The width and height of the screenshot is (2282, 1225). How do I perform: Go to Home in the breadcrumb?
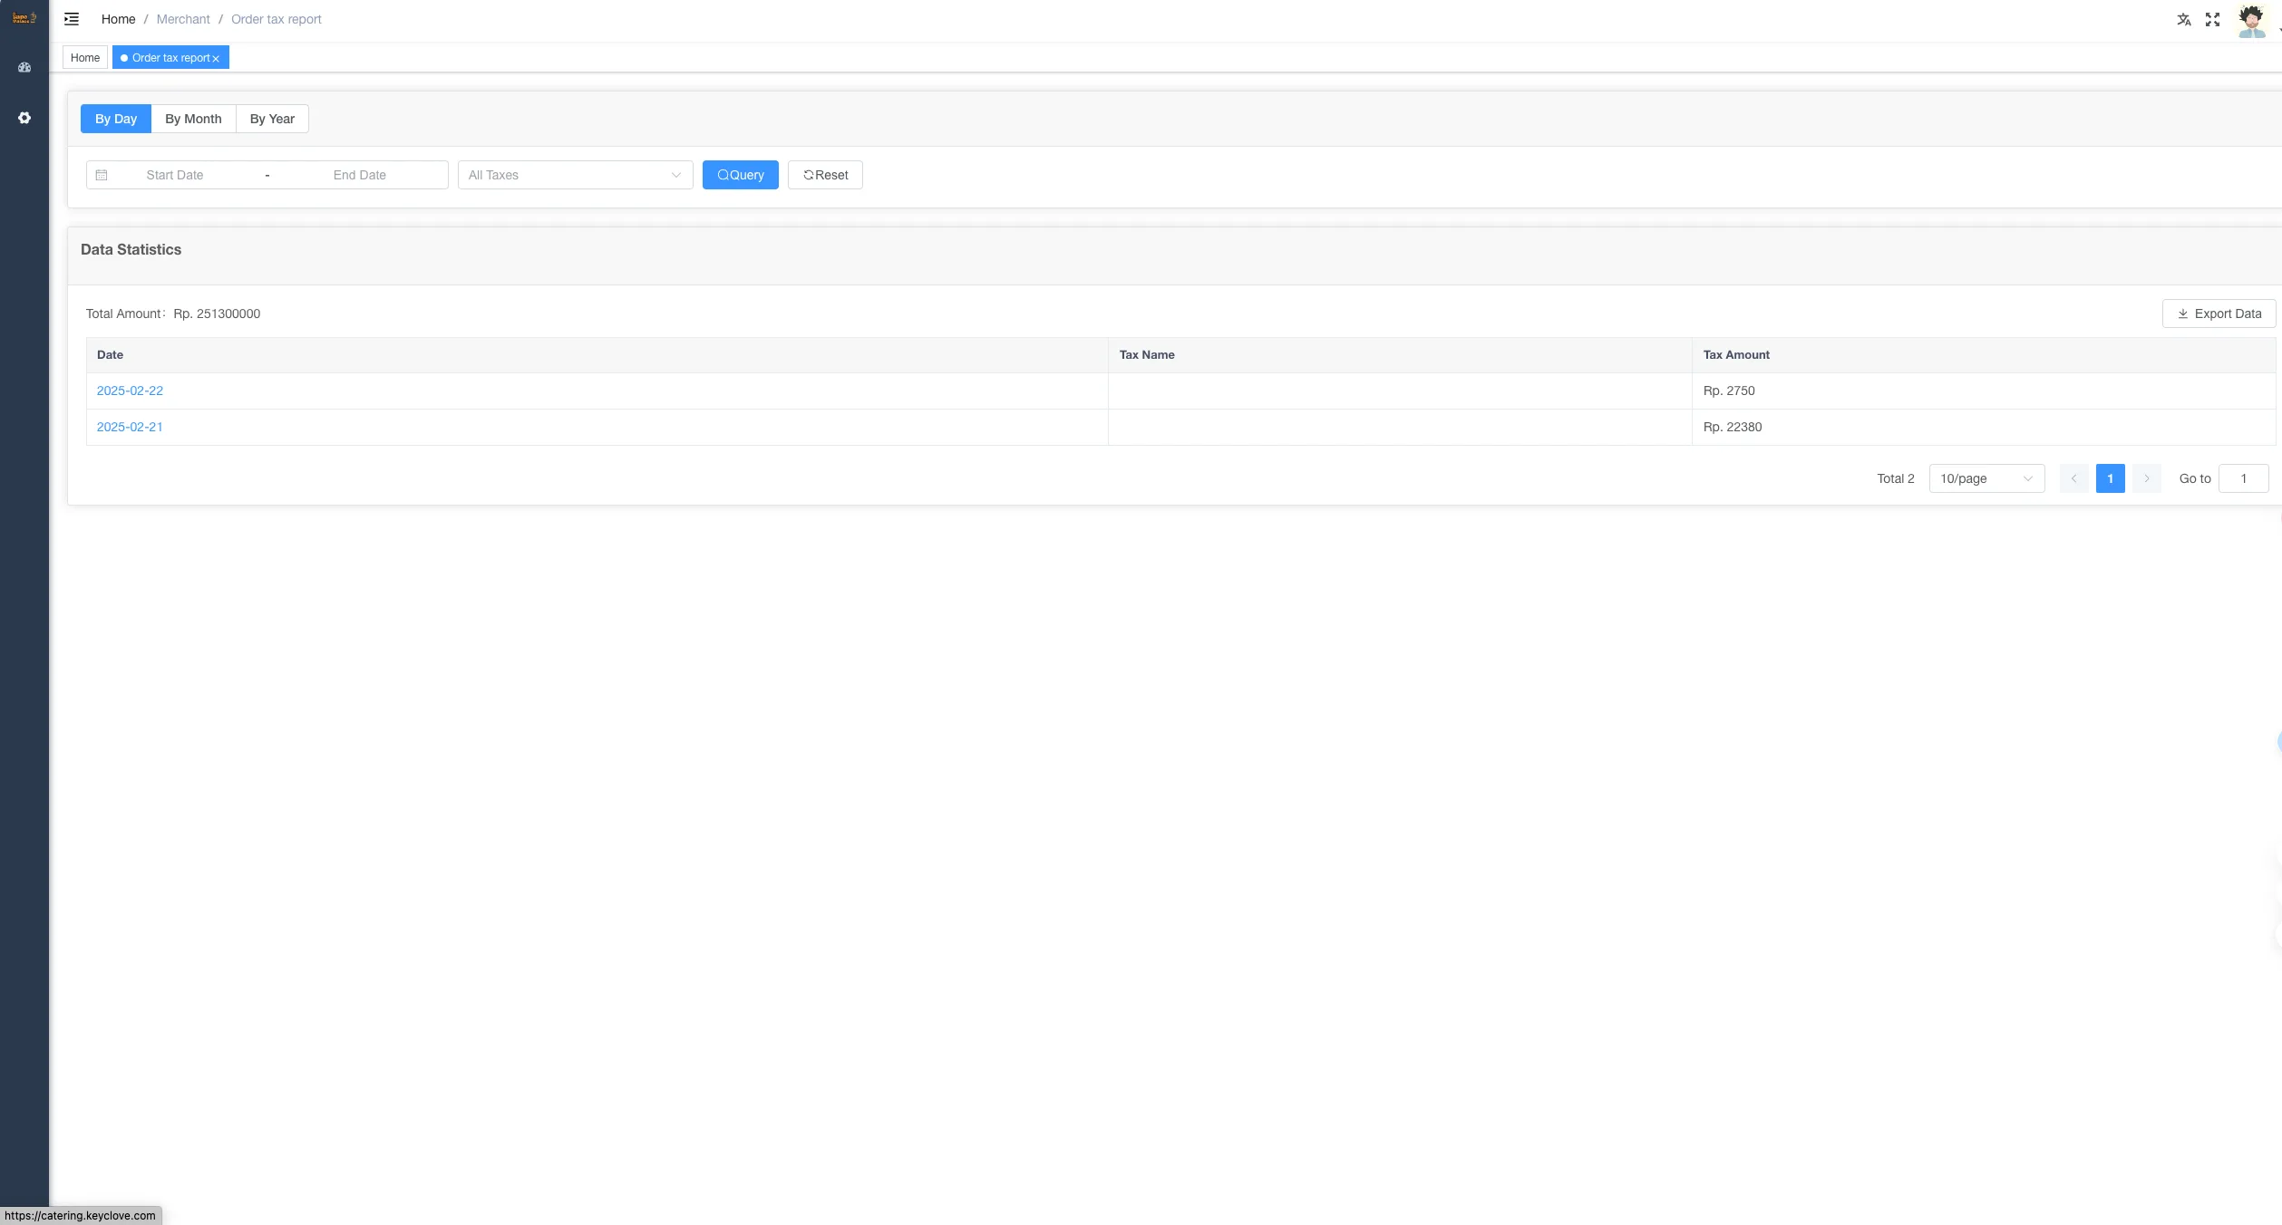pyautogui.click(x=118, y=19)
